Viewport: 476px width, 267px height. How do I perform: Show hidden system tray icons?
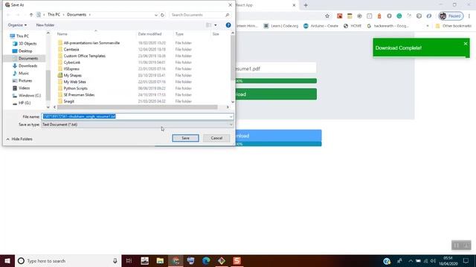[x=411, y=260]
